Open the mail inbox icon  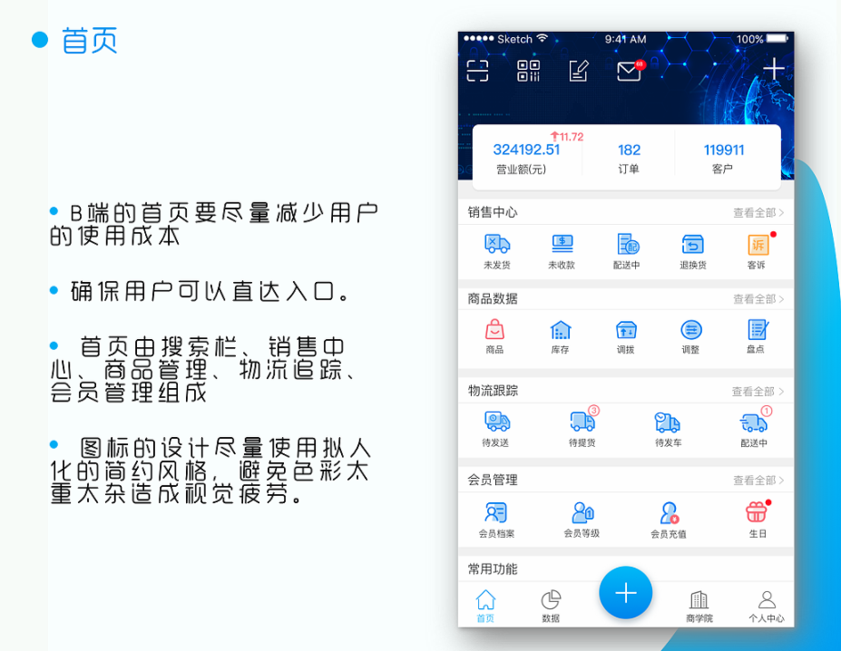[629, 71]
